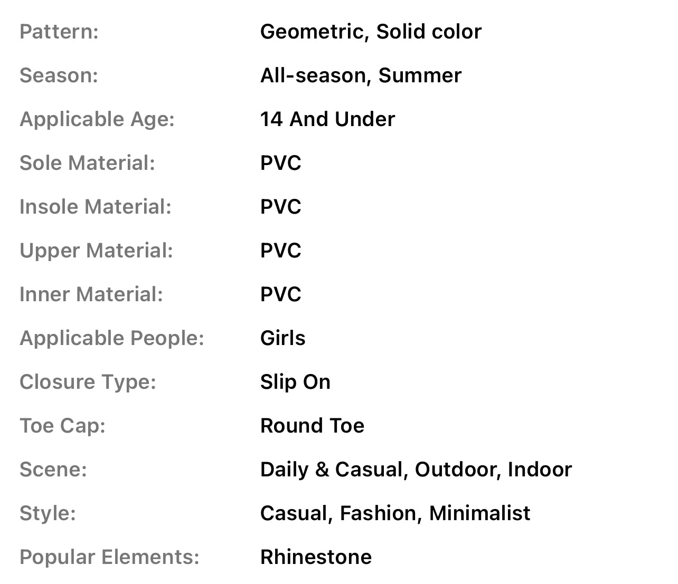Select the Casual, Fashion, Minimalist value
678x584 pixels.
[395, 513]
